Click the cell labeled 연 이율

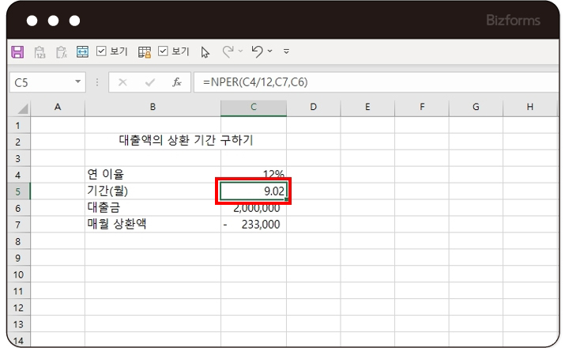pos(153,175)
